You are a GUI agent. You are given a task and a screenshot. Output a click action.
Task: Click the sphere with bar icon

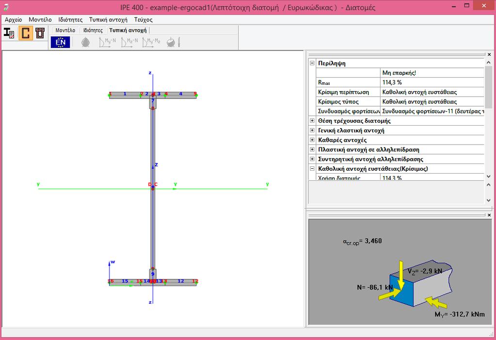[x=174, y=42]
